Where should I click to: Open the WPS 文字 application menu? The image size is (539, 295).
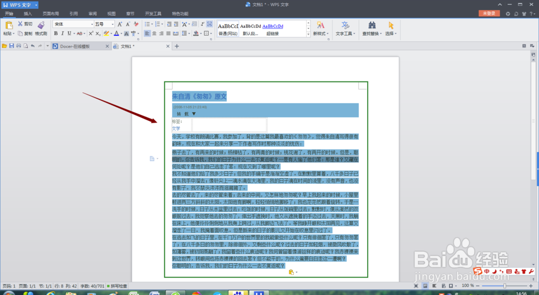19,5
